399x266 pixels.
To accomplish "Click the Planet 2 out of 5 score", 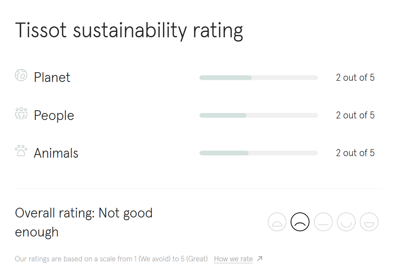I will [x=355, y=78].
